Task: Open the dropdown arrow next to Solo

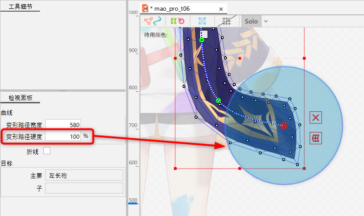Action: pos(266,21)
